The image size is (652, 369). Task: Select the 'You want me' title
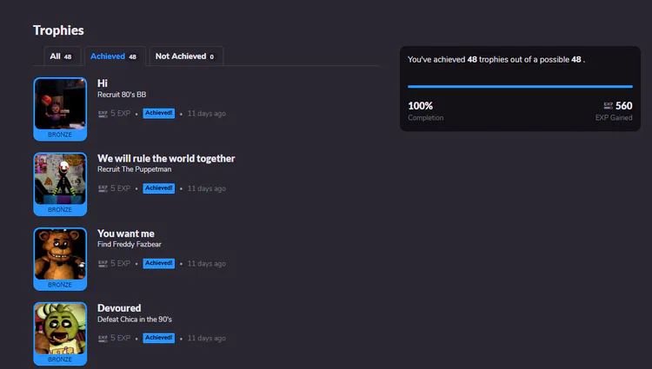(126, 234)
